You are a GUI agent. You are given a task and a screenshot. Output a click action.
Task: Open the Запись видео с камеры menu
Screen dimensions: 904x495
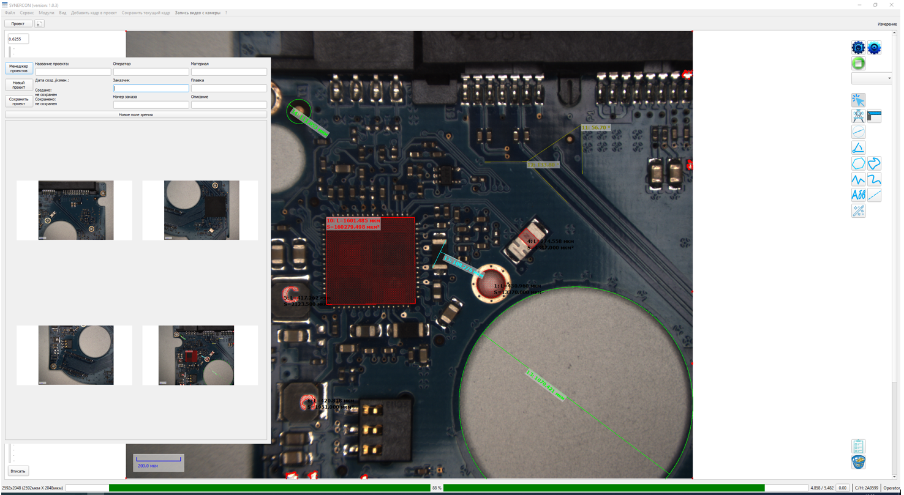point(197,13)
